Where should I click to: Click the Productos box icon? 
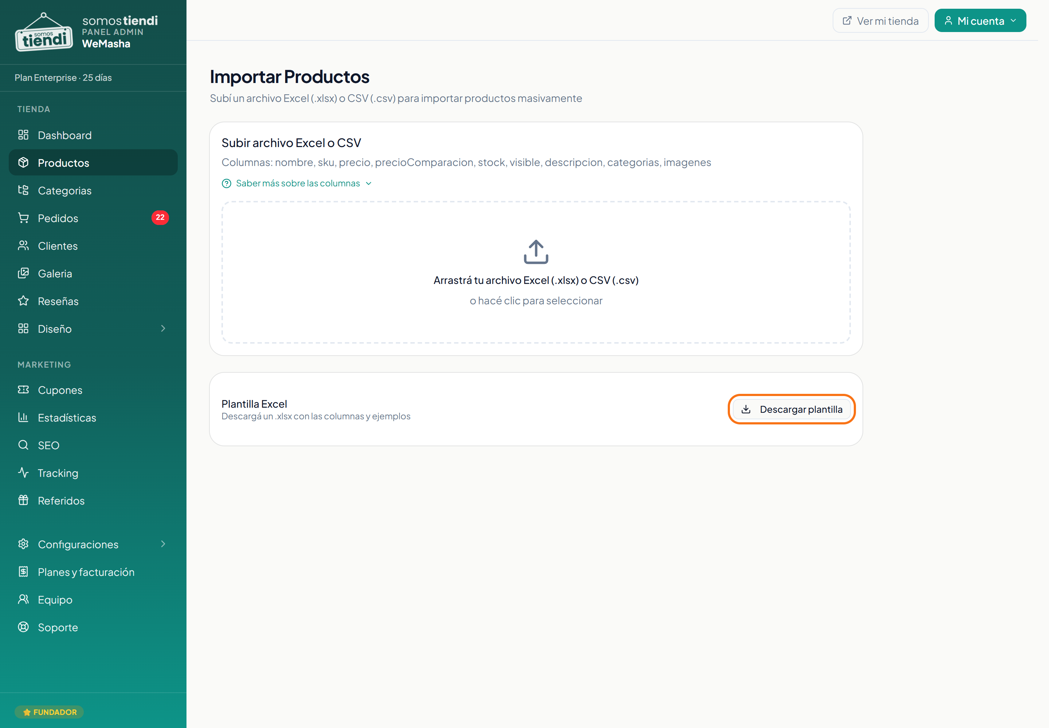pyautogui.click(x=23, y=162)
